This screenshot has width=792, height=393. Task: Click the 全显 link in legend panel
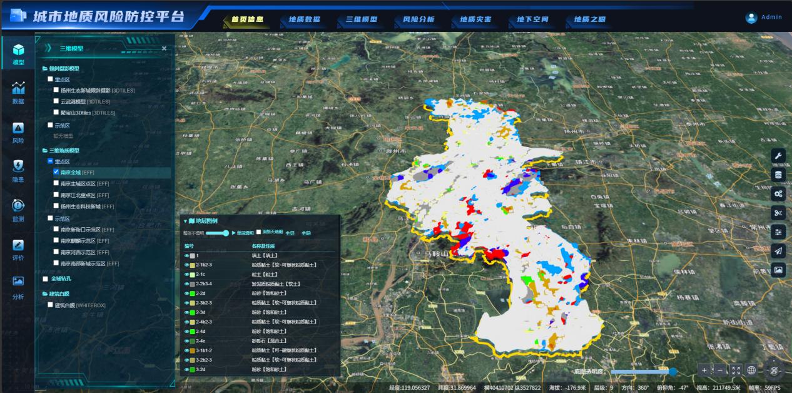(290, 233)
